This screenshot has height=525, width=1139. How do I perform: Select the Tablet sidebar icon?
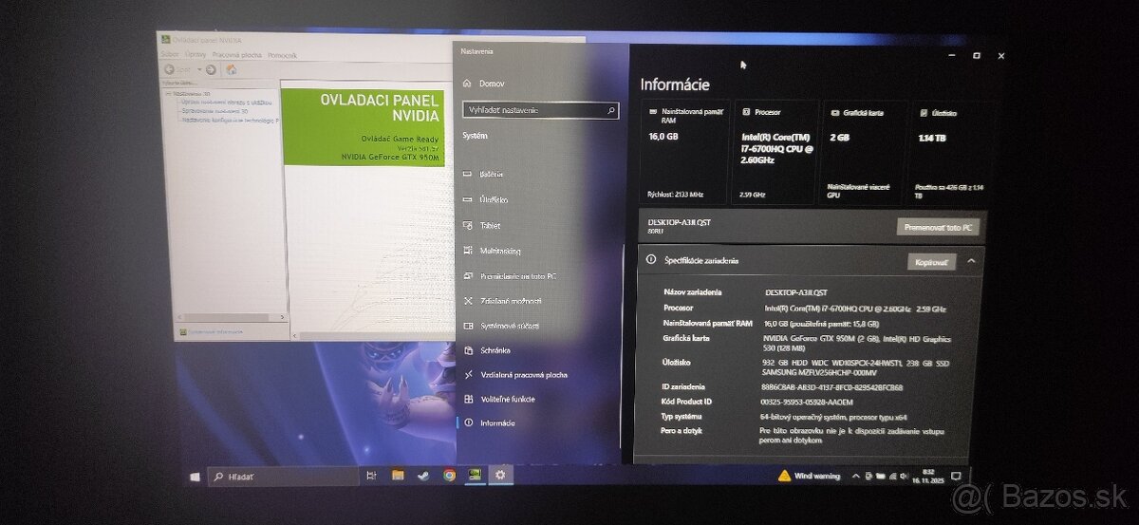467,225
